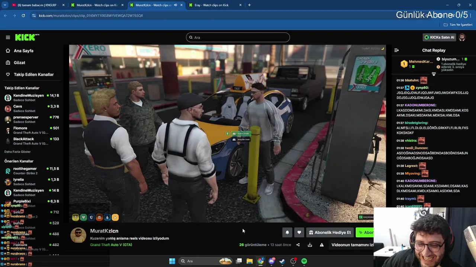Open Discord from taskbar
Viewport: 476px width, 267px height.
[271, 261]
